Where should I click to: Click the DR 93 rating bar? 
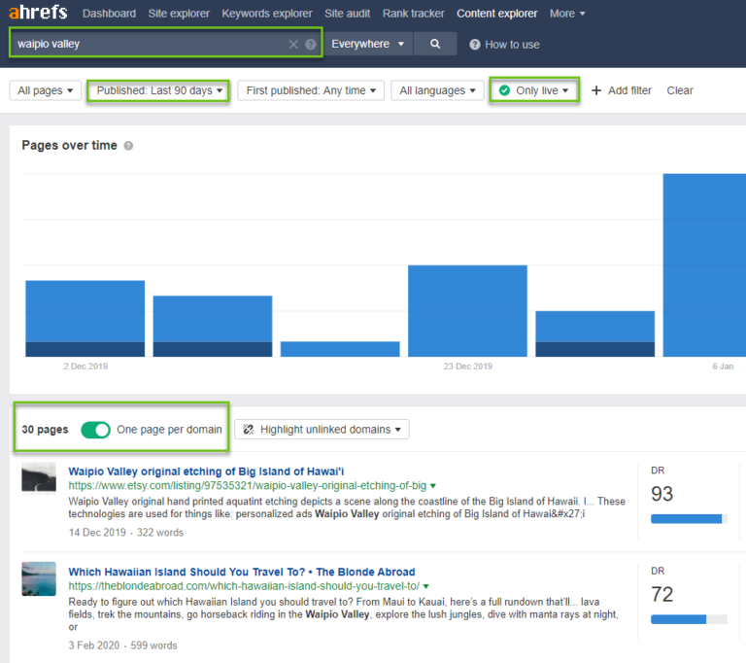click(x=688, y=519)
